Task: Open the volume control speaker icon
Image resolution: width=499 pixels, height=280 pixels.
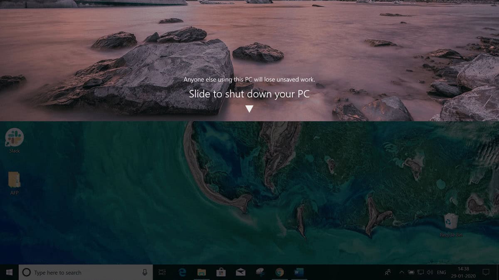Action: (430, 273)
